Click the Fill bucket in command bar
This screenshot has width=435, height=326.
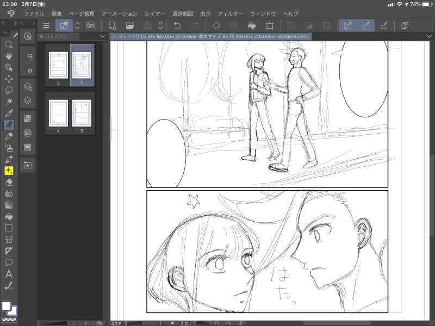point(252,26)
